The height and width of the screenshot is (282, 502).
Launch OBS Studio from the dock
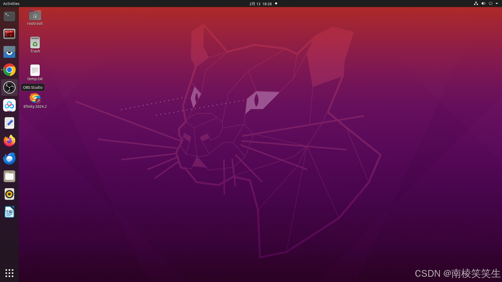tap(9, 87)
